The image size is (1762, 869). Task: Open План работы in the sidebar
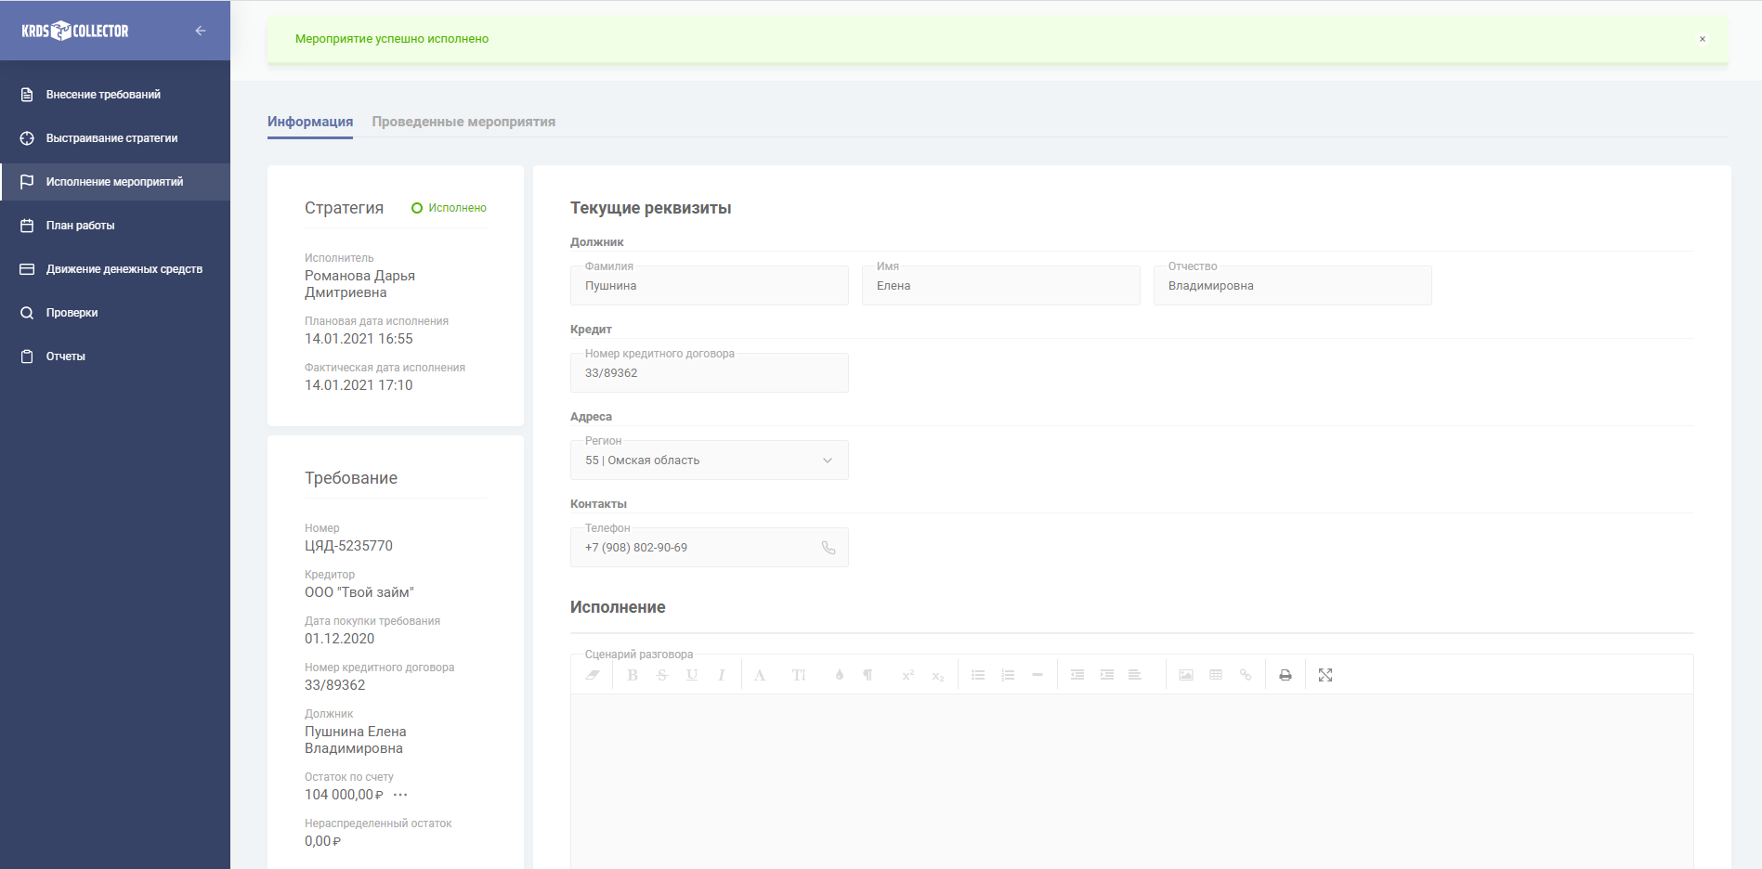point(81,226)
